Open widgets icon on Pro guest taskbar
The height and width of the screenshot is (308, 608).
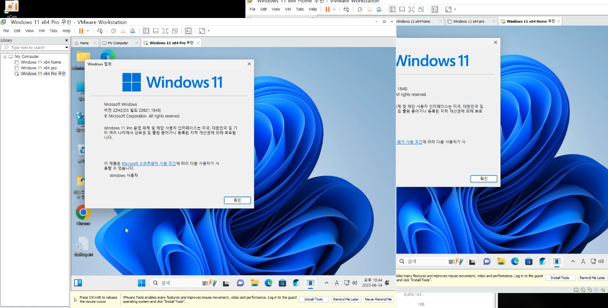tap(78, 283)
